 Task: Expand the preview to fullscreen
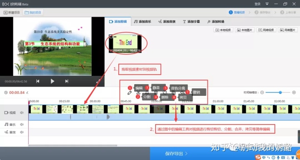click(x=98, y=81)
